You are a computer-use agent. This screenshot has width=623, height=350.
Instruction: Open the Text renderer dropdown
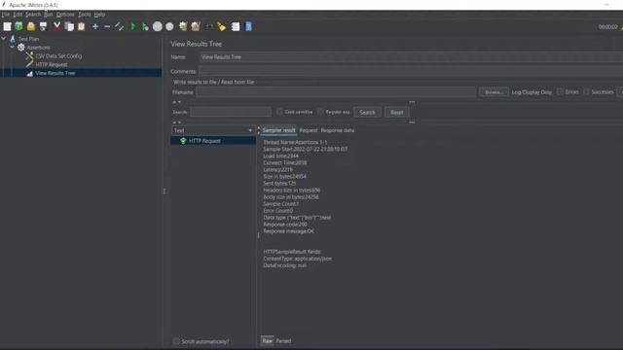(213, 130)
